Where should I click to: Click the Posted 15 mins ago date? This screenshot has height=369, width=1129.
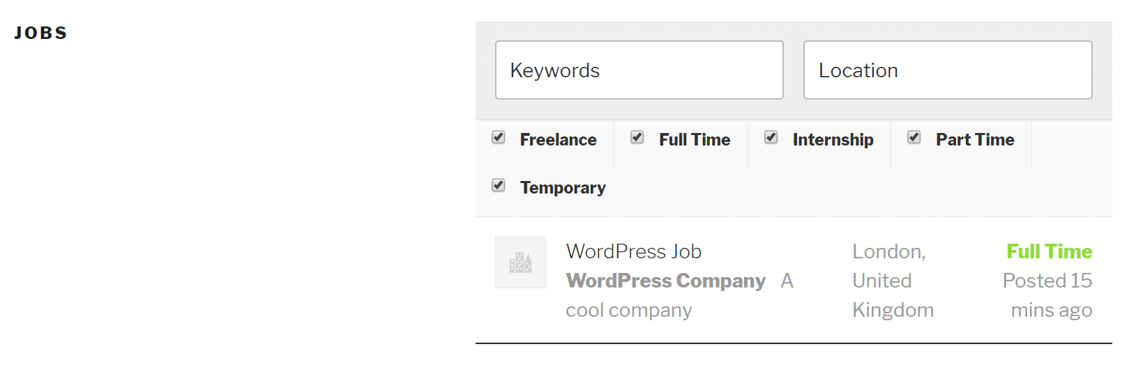coord(1047,295)
